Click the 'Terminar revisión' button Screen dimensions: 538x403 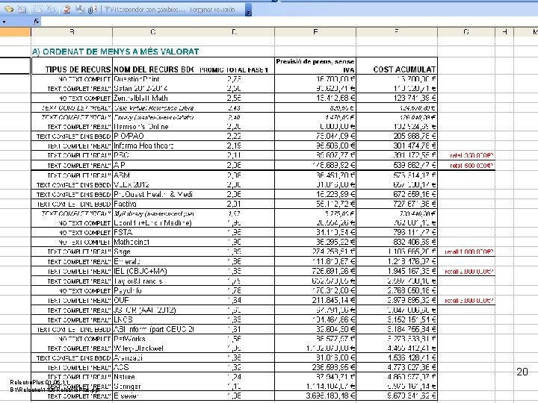(x=212, y=10)
